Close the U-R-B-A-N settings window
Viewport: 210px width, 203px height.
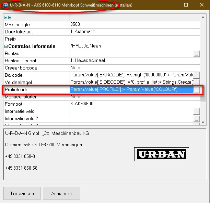[202, 5]
